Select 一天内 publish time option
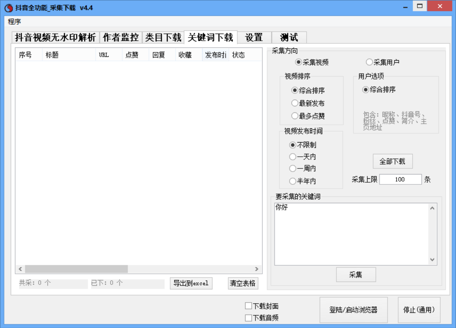 click(303, 157)
